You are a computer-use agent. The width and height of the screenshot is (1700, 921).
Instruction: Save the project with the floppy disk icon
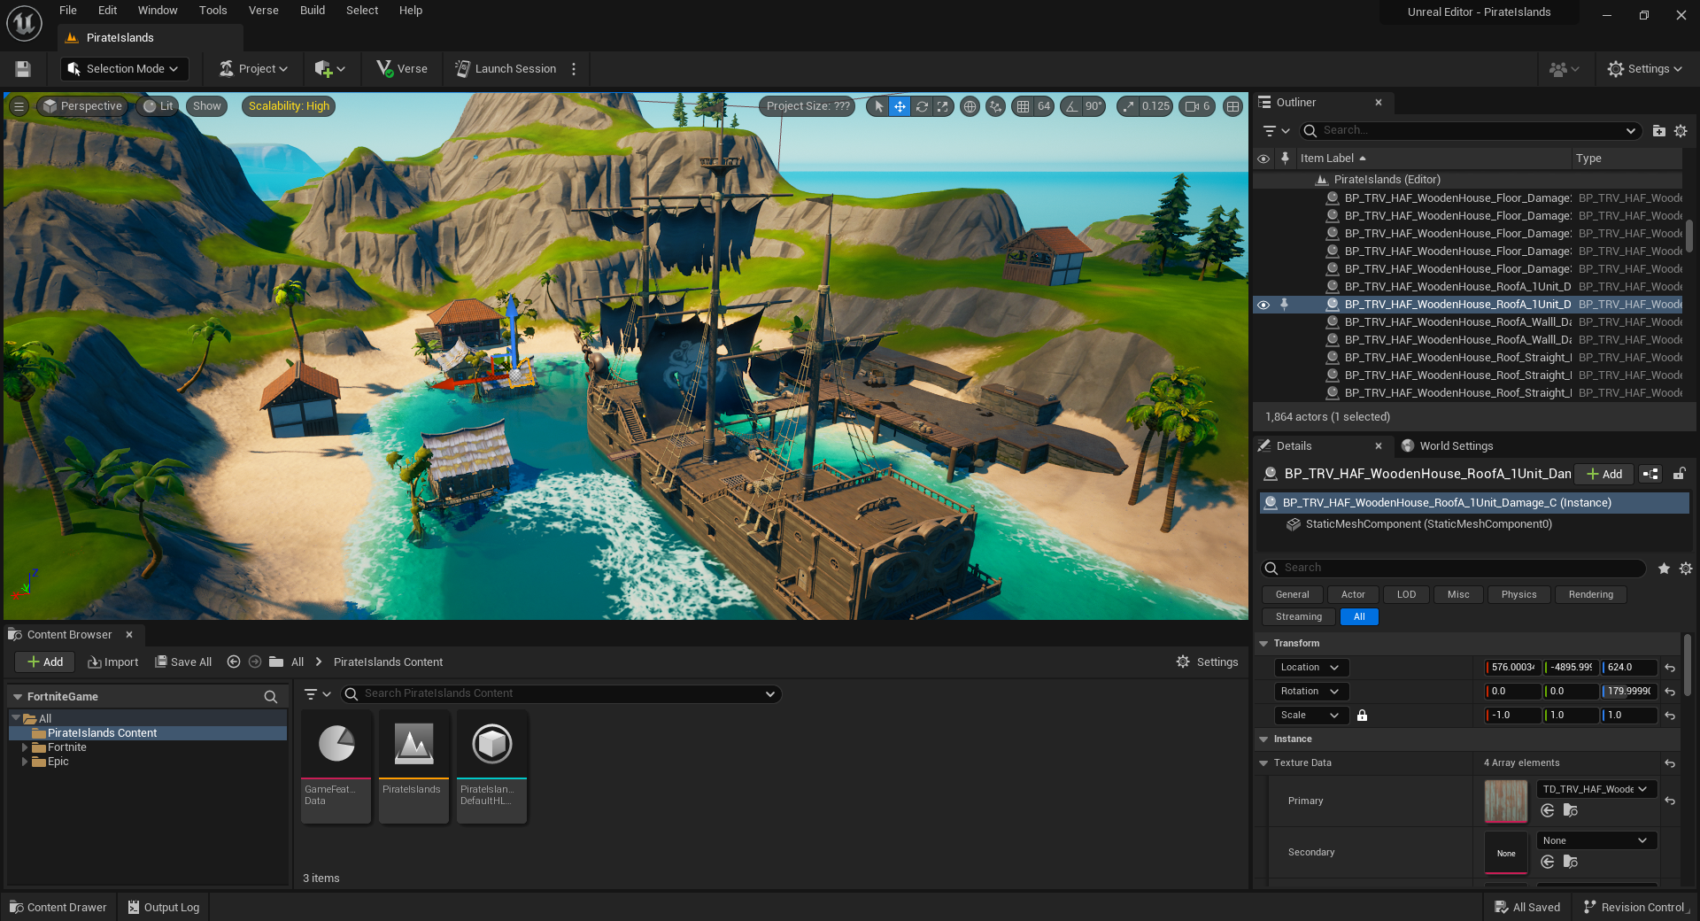pos(23,69)
